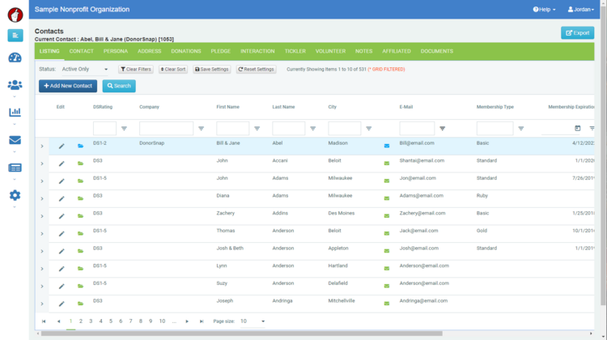Open the Membership Expiration calendar picker icon

tap(578, 128)
